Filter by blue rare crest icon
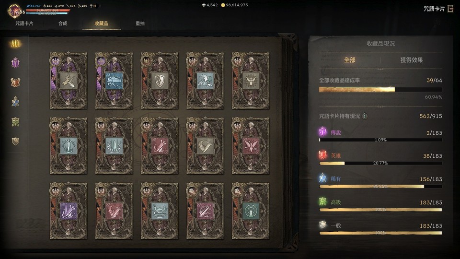 point(15,102)
